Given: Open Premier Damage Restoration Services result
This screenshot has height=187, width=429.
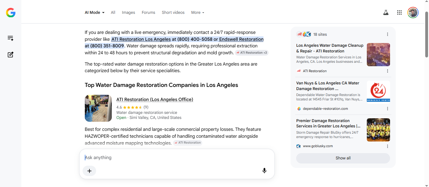Looking at the screenshot, I should [x=329, y=123].
